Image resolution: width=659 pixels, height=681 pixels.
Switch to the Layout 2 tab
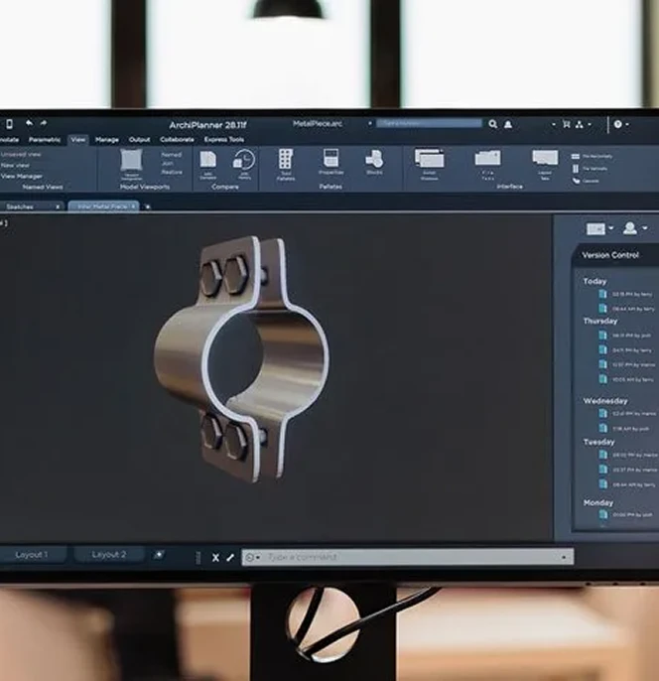tap(108, 555)
